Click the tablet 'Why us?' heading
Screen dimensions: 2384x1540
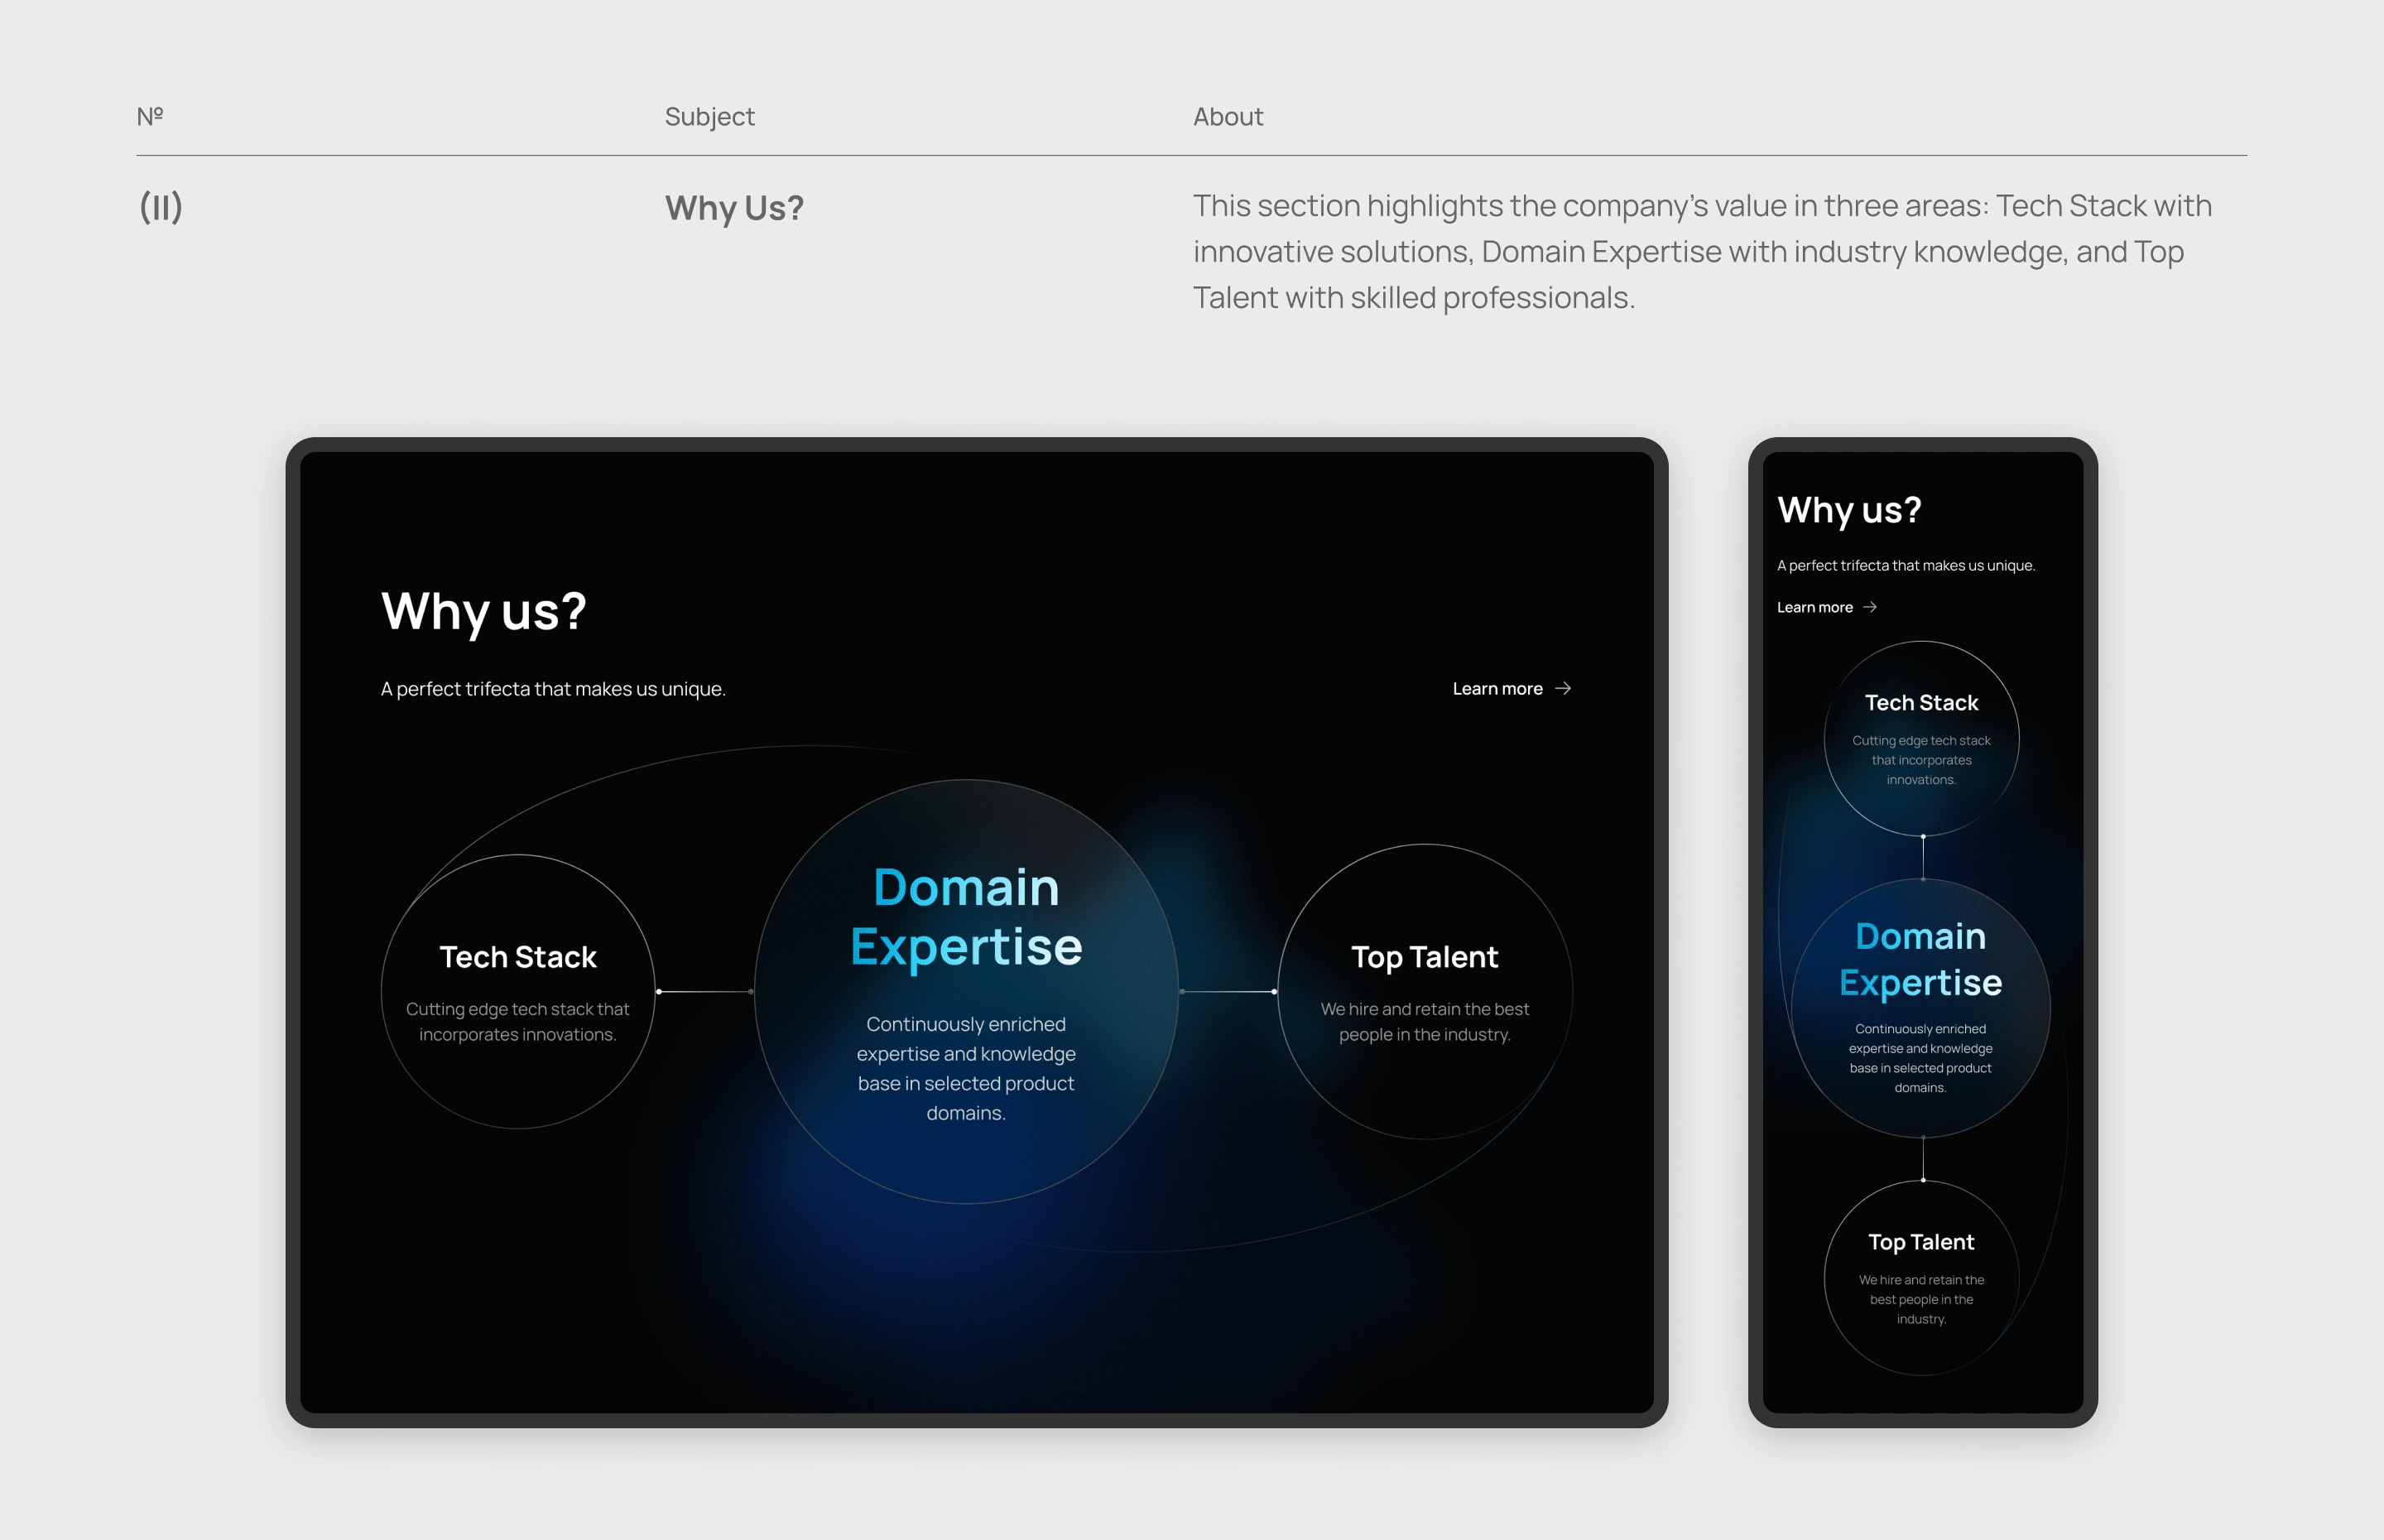coord(483,611)
